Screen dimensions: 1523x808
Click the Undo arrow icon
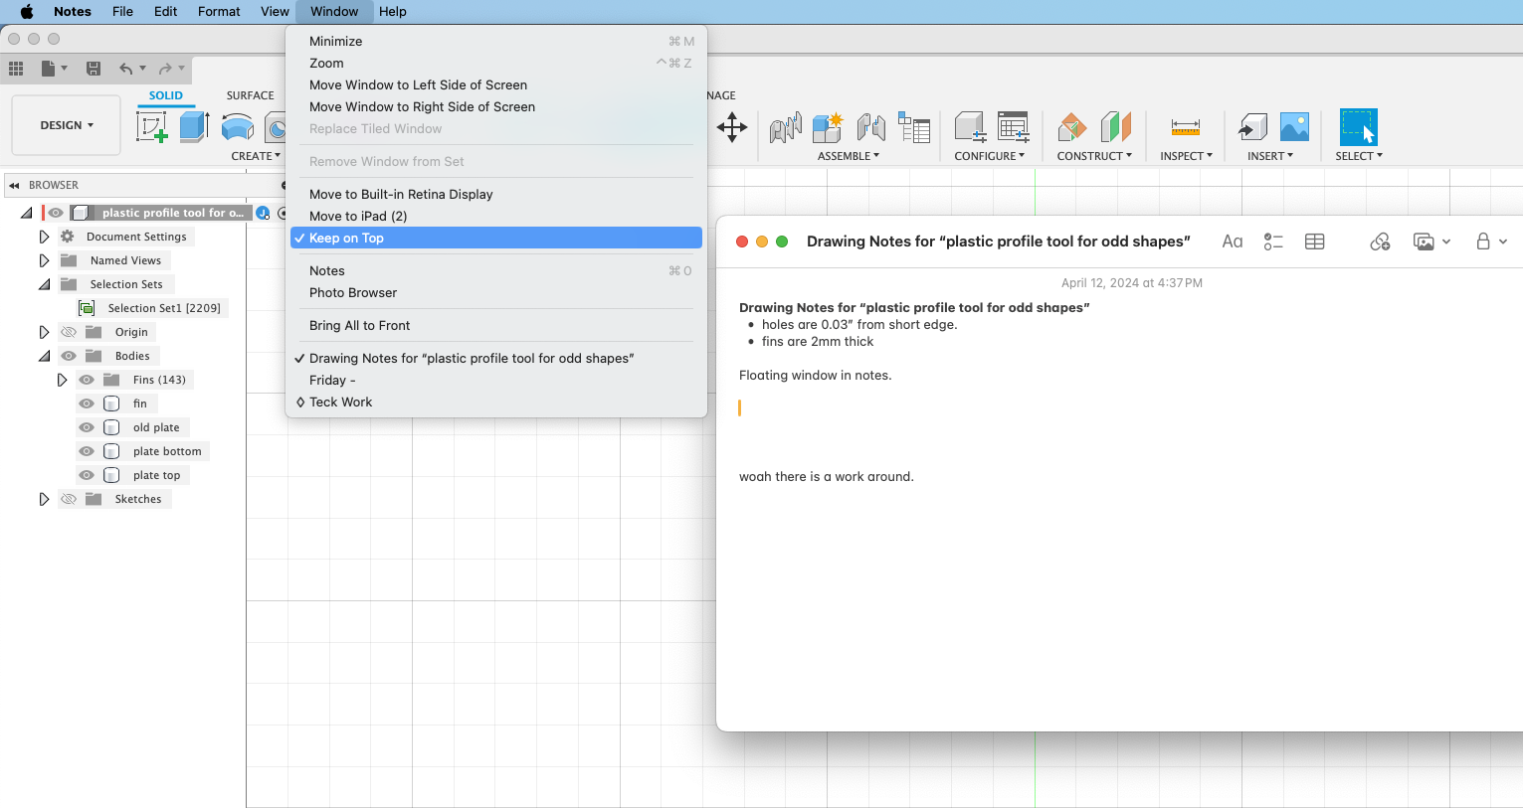pyautogui.click(x=126, y=69)
